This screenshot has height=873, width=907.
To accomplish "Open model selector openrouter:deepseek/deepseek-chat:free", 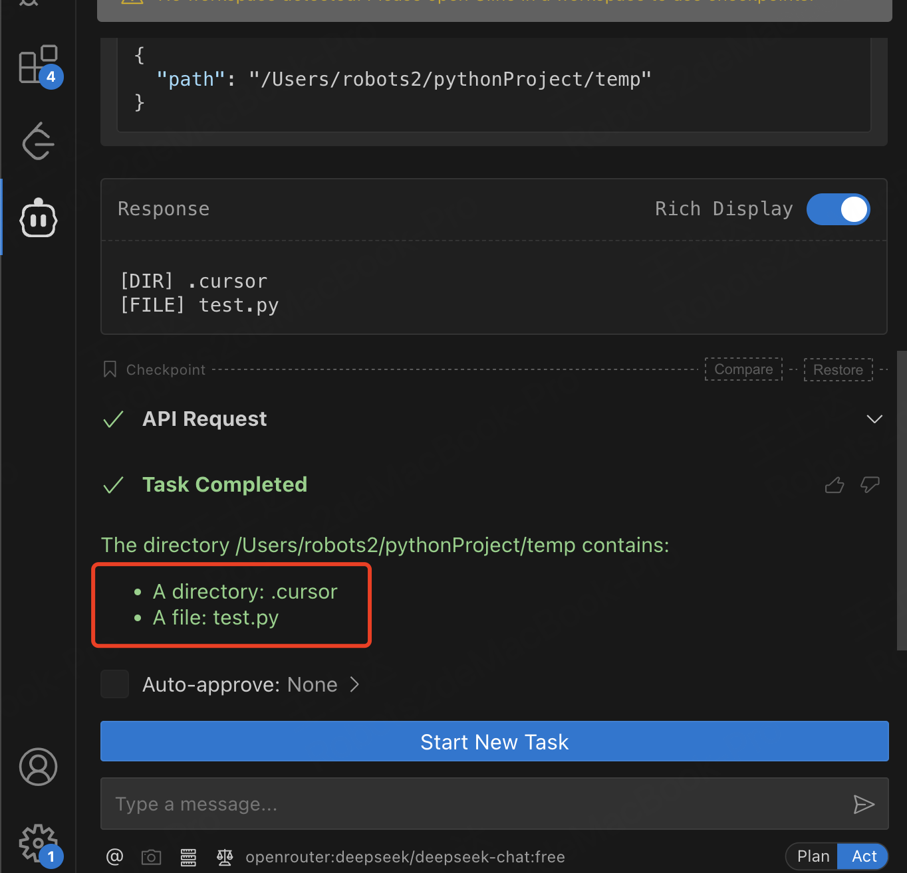I will pos(405,857).
